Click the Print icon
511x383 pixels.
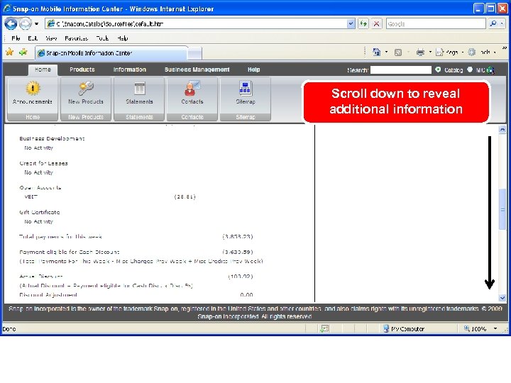pyautogui.click(x=420, y=52)
